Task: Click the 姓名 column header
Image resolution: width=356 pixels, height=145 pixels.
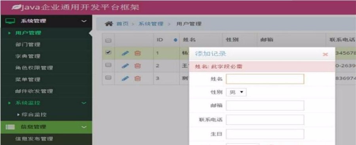Action: (189, 40)
